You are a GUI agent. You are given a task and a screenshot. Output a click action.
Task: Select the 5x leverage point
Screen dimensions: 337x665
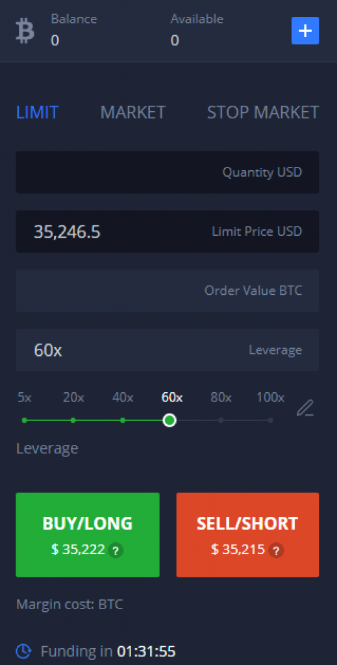tap(24, 420)
